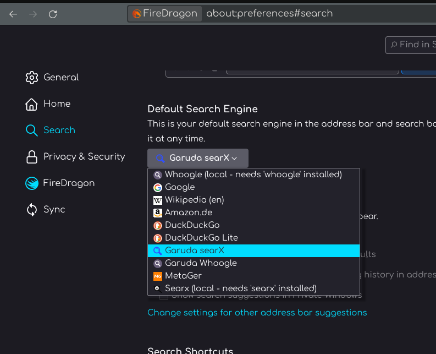Click the DuckDuckGo Lite duck icon
The height and width of the screenshot is (354, 436).
click(x=158, y=238)
